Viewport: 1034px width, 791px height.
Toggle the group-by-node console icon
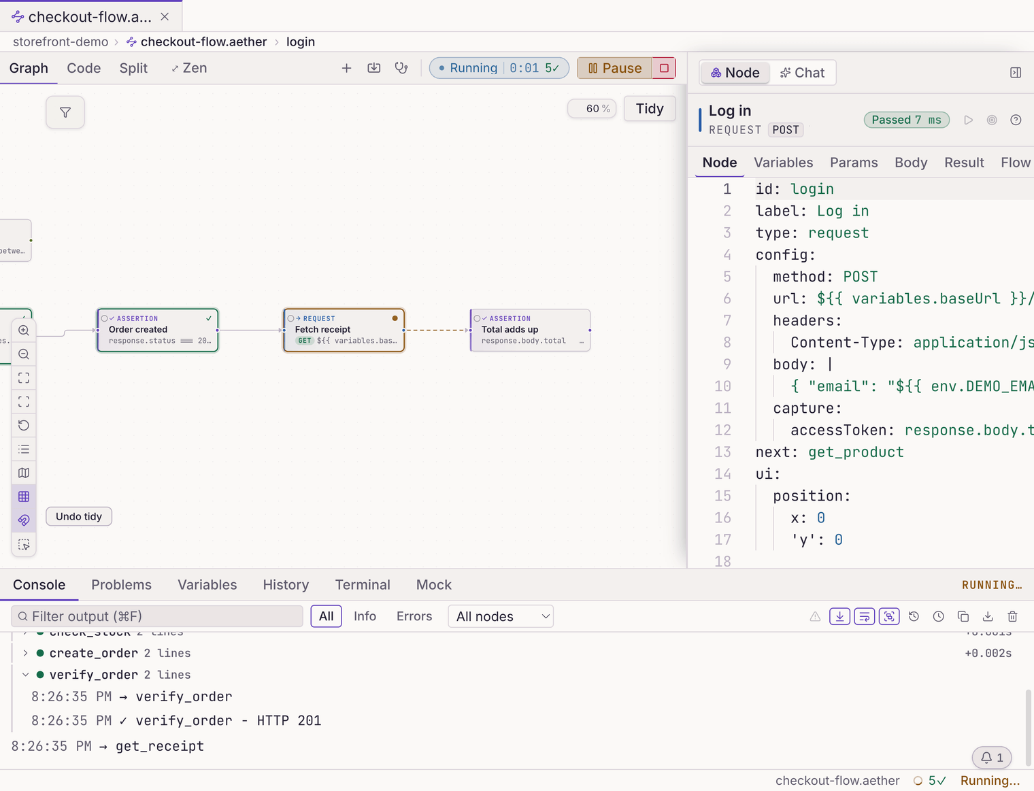pos(889,617)
